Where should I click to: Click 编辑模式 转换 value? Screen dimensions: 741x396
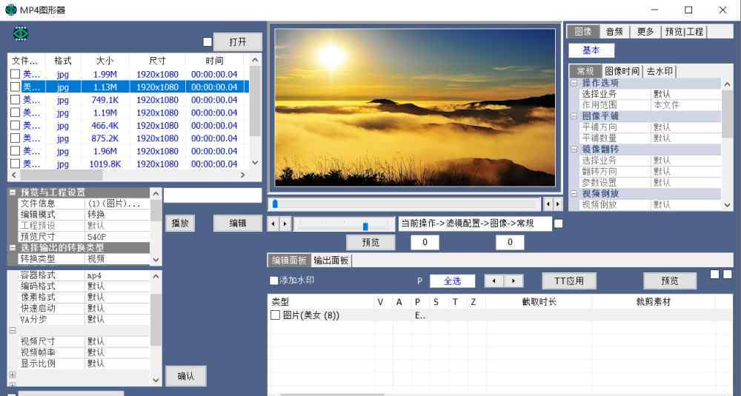(117, 214)
